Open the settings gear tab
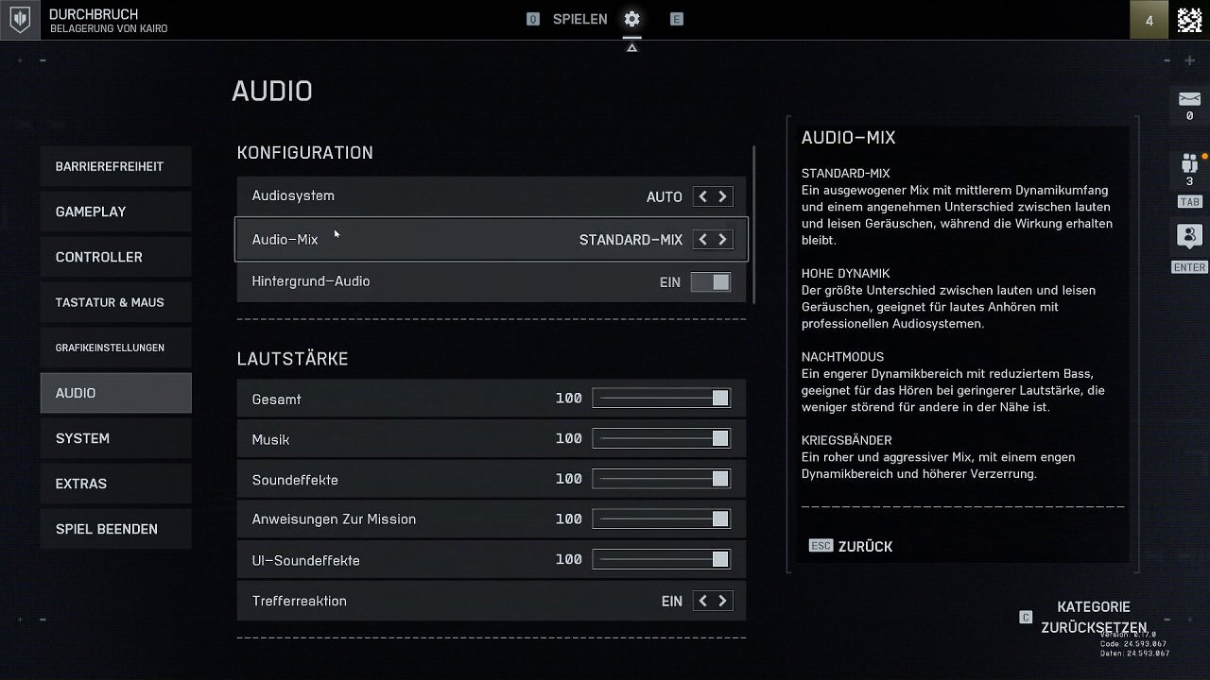The width and height of the screenshot is (1210, 680). pos(631,19)
